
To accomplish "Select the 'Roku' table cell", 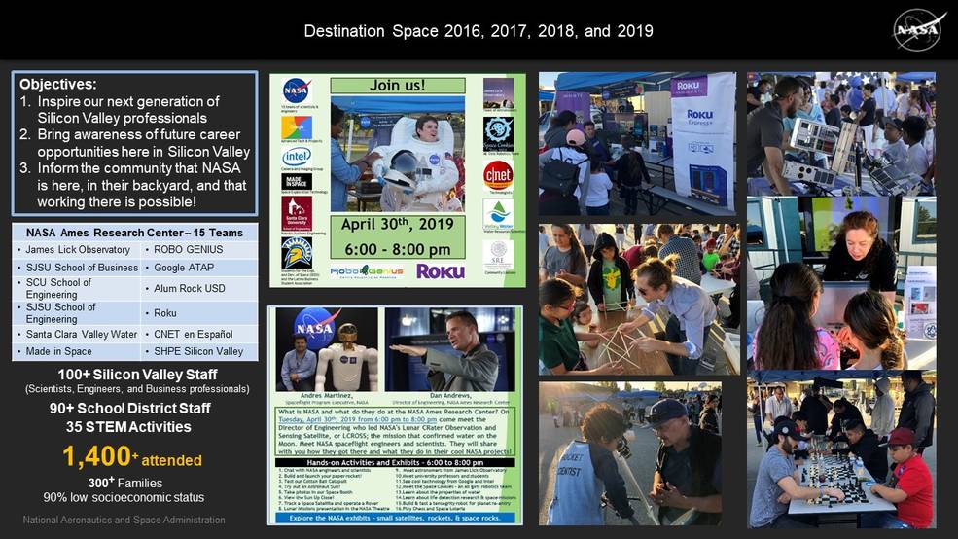I will click(199, 313).
